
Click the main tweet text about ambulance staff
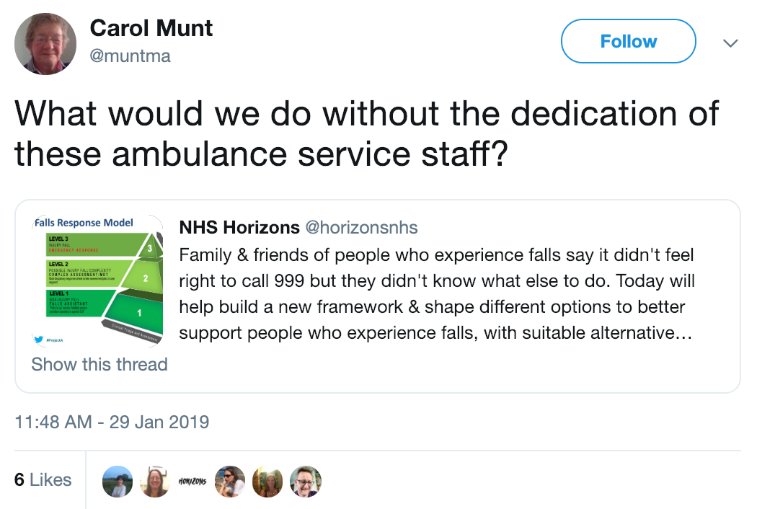coord(367,134)
